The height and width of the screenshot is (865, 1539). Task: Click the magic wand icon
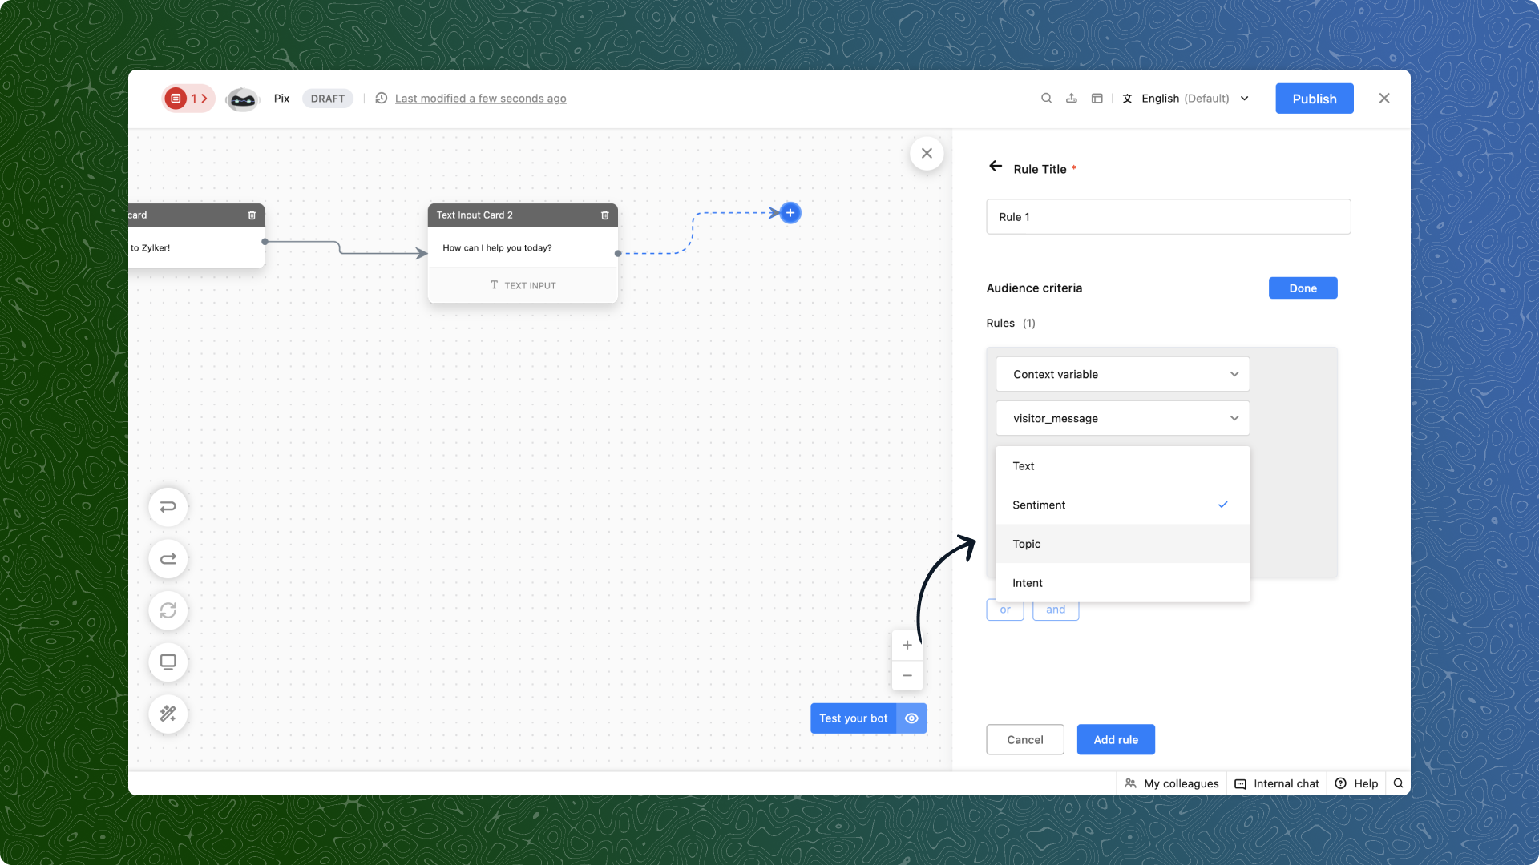pos(168,714)
